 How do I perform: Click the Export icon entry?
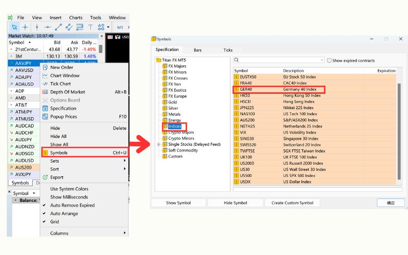(x=45, y=177)
